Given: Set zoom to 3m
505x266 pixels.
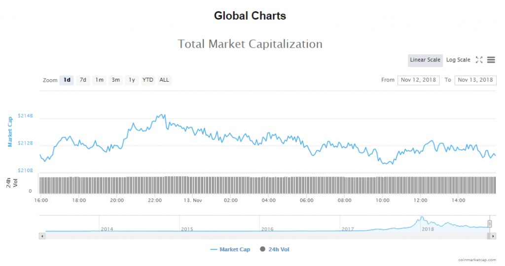Looking at the screenshot, I should (x=115, y=80).
